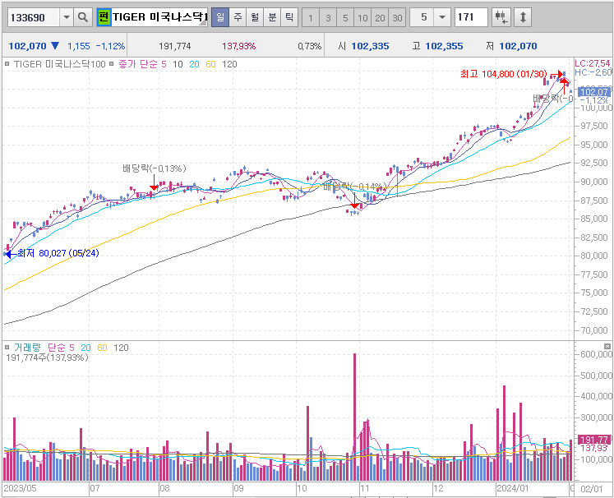Viewport: 614px width, 498px height.
Task: Choose the 10 interval button
Action: (x=362, y=17)
